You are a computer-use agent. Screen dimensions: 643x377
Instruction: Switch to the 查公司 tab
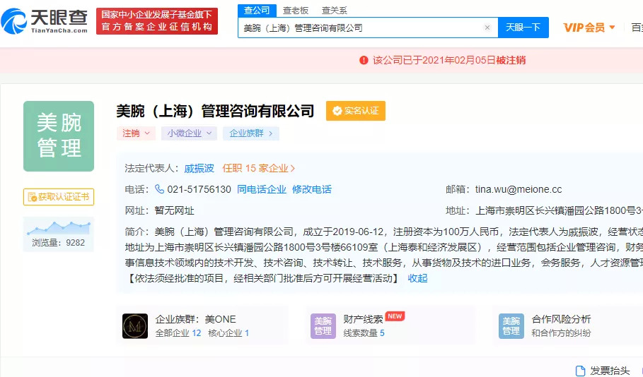click(257, 10)
